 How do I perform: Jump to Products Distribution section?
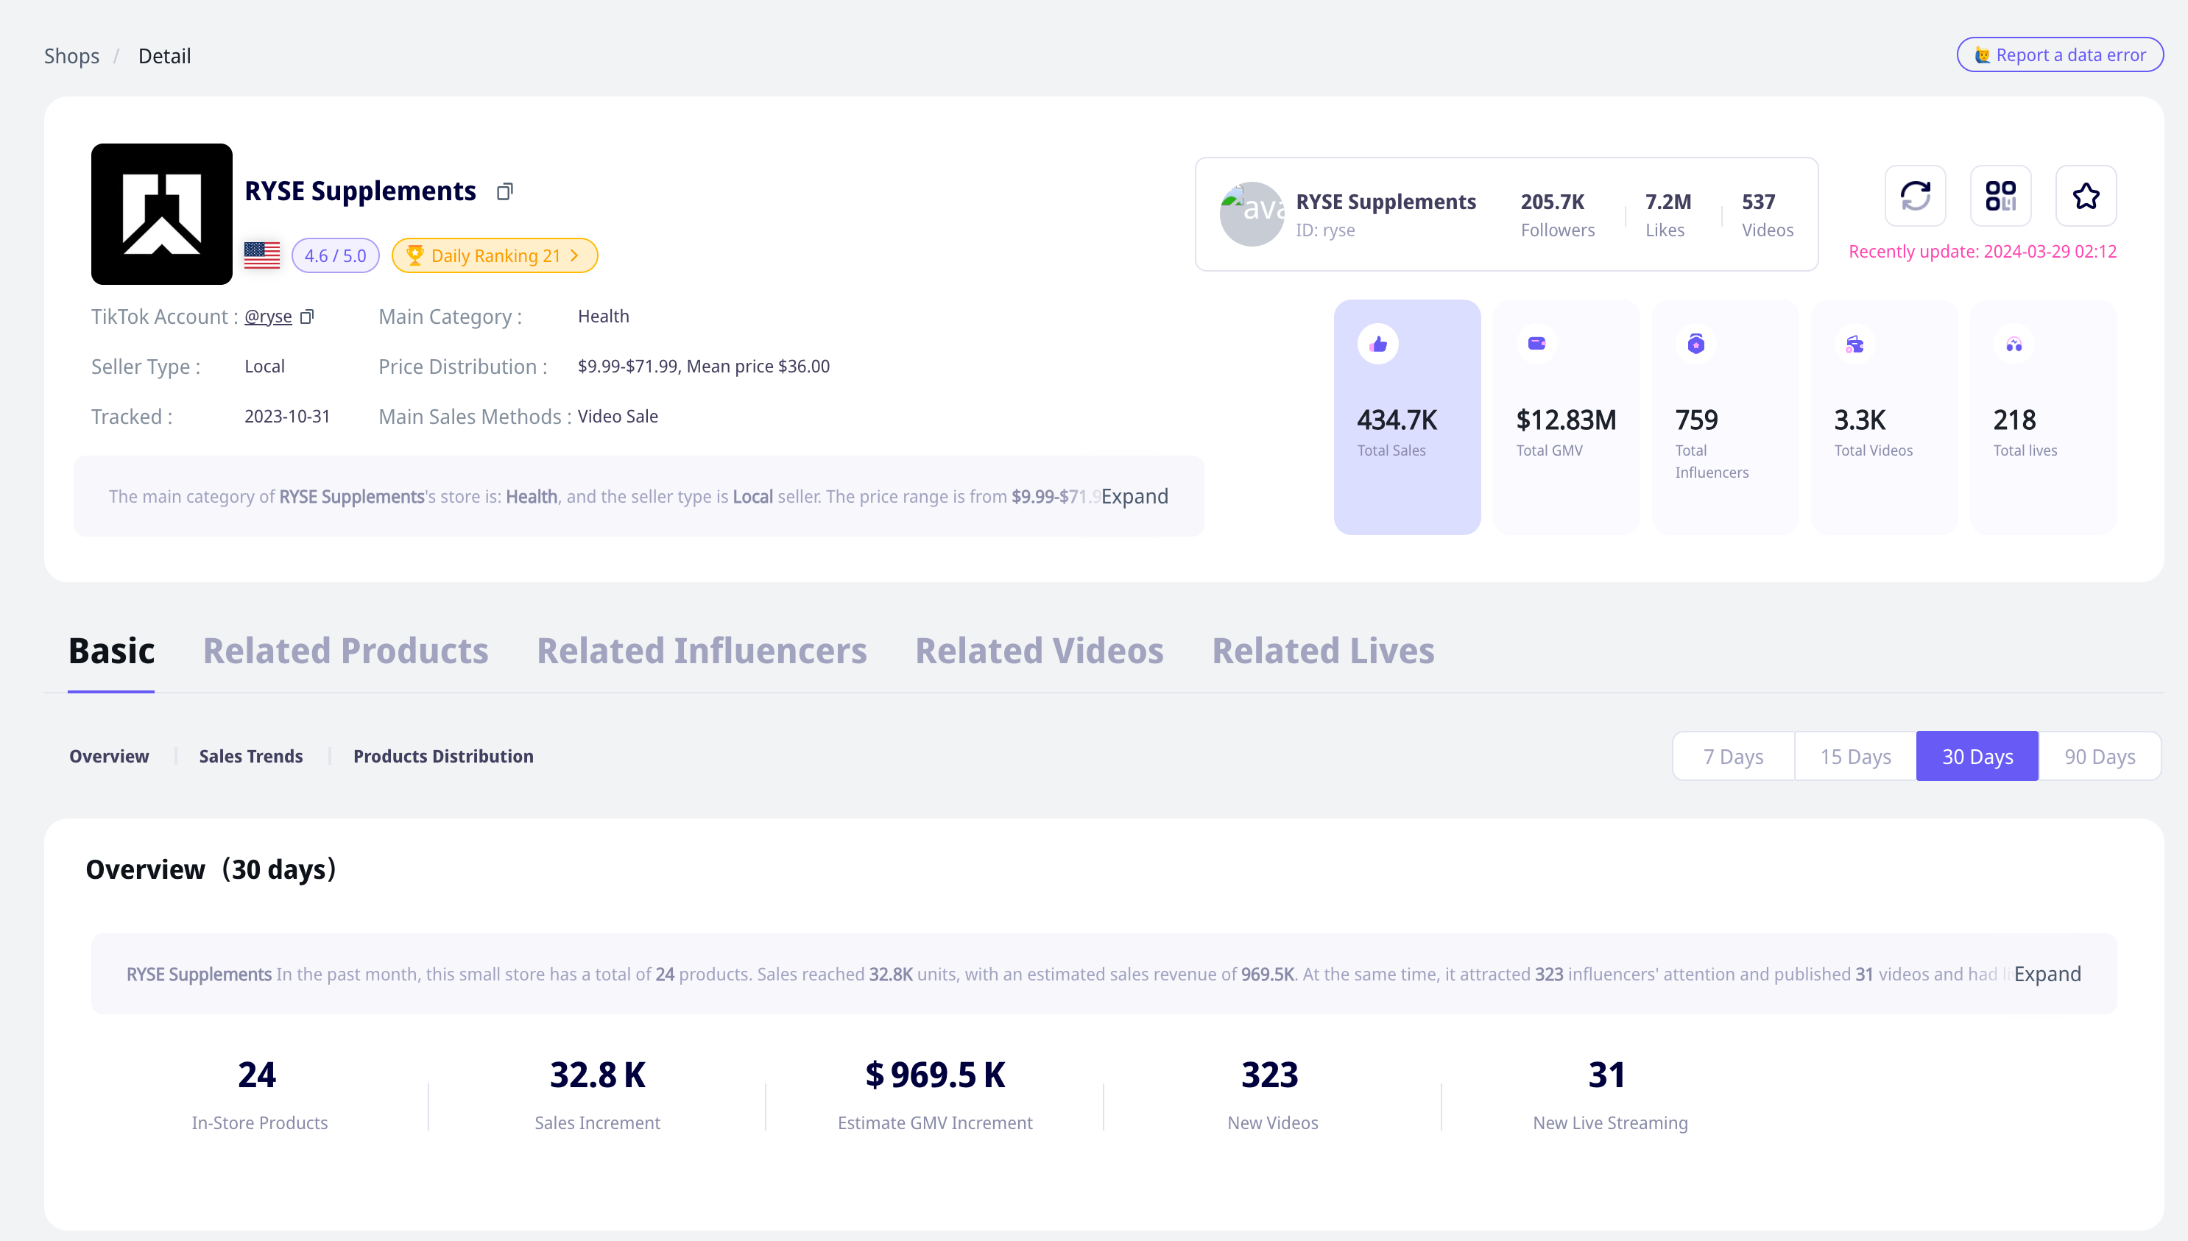443,756
